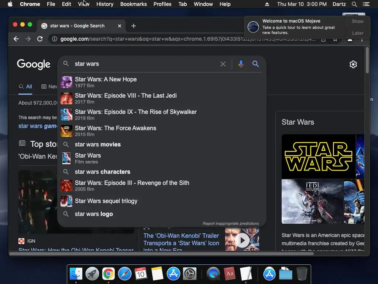
Task: Open Trash in the dock
Action: pos(302,274)
